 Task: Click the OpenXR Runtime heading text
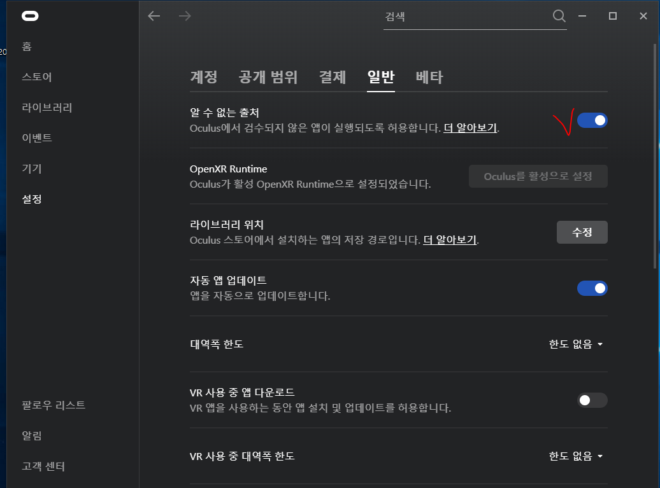pos(229,169)
